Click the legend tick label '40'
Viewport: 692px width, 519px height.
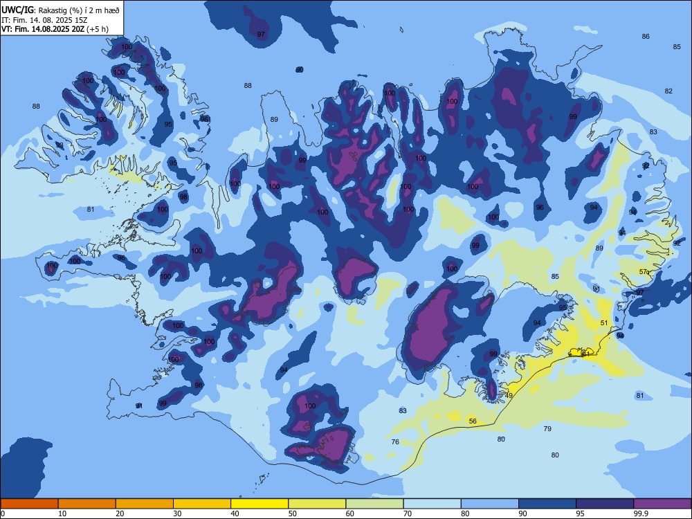[x=235, y=513]
